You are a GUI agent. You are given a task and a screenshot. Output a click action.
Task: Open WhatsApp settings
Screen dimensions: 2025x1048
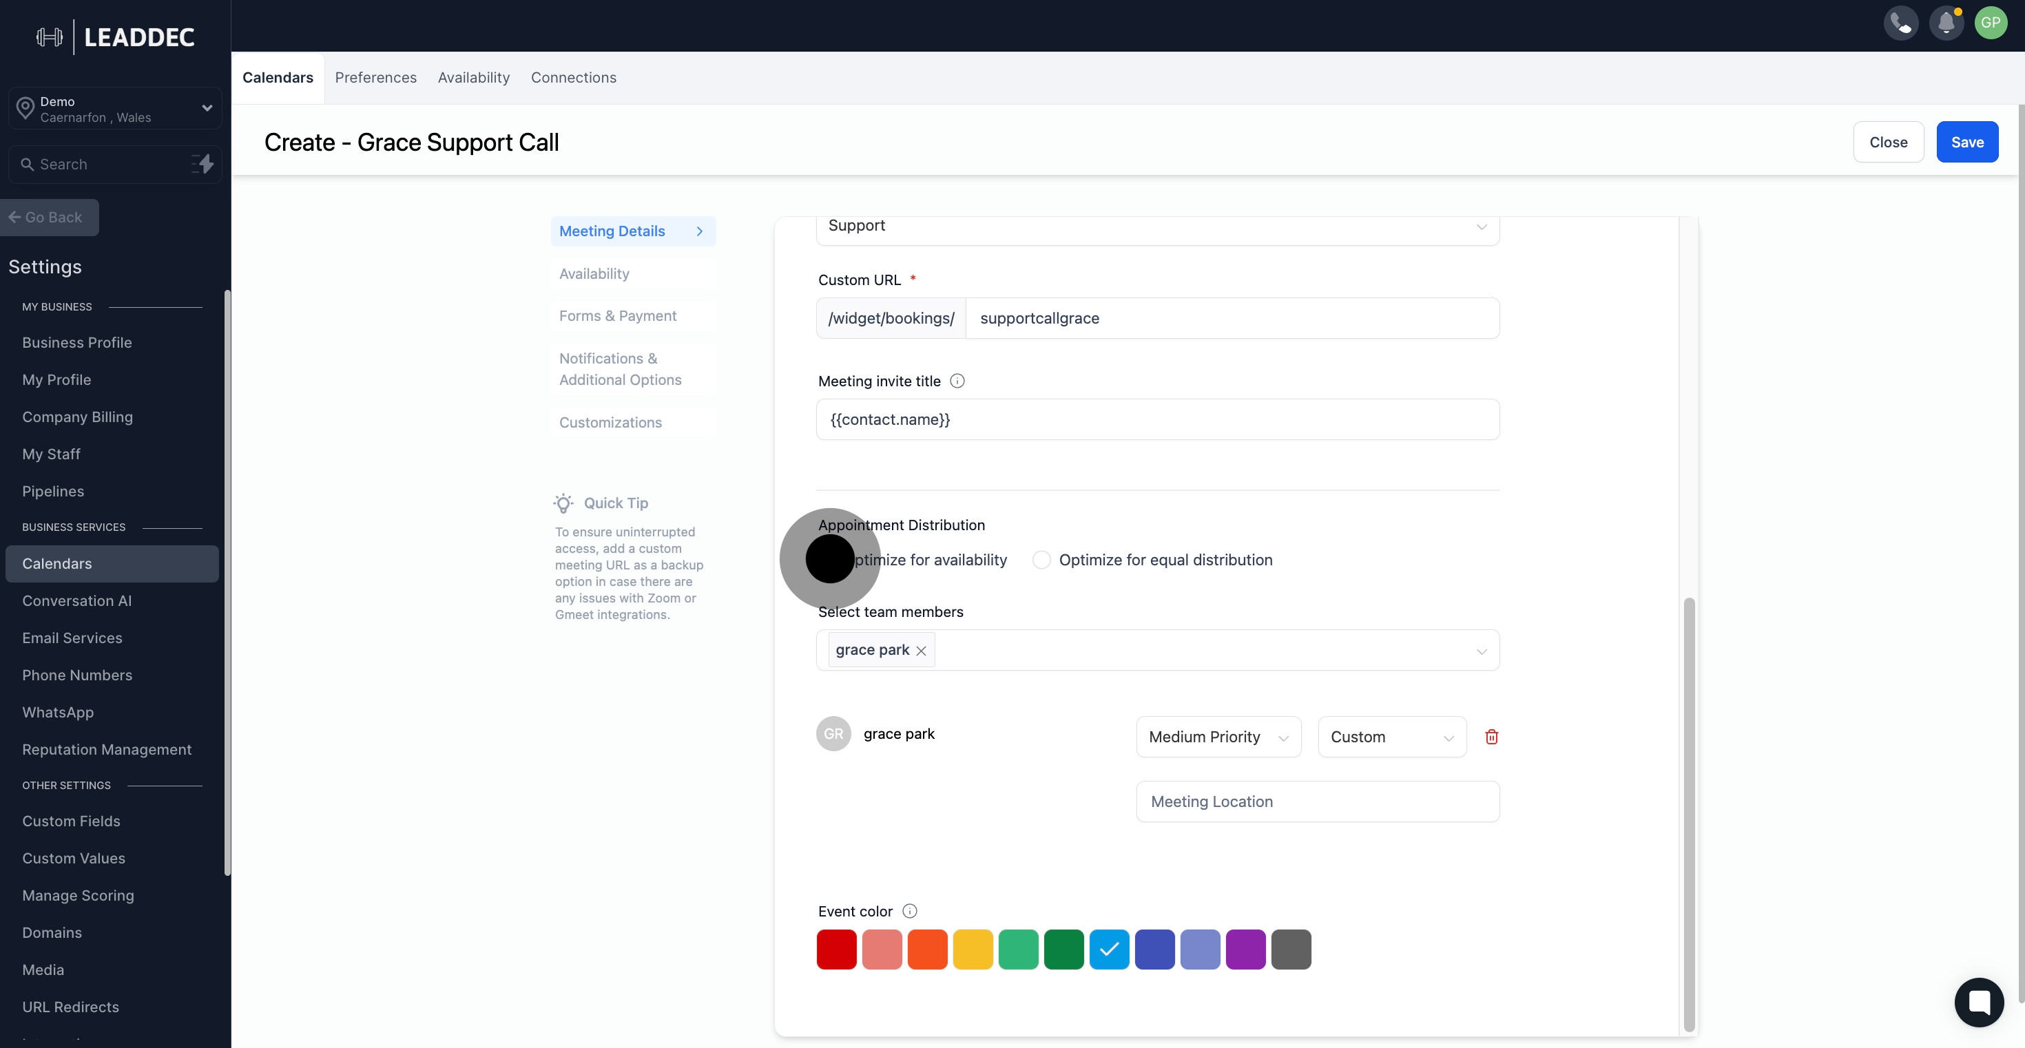pyautogui.click(x=57, y=713)
